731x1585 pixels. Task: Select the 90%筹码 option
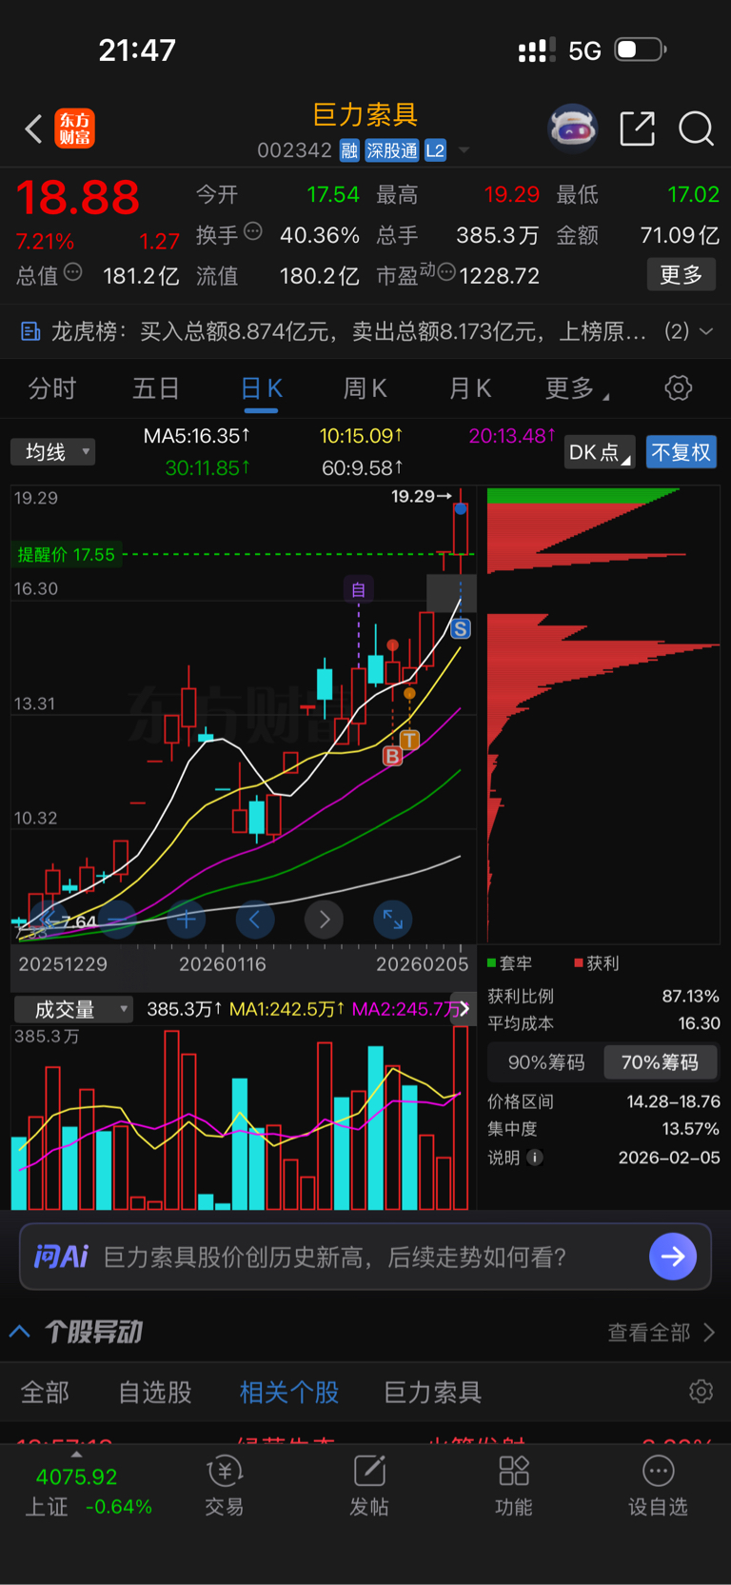coord(546,1062)
